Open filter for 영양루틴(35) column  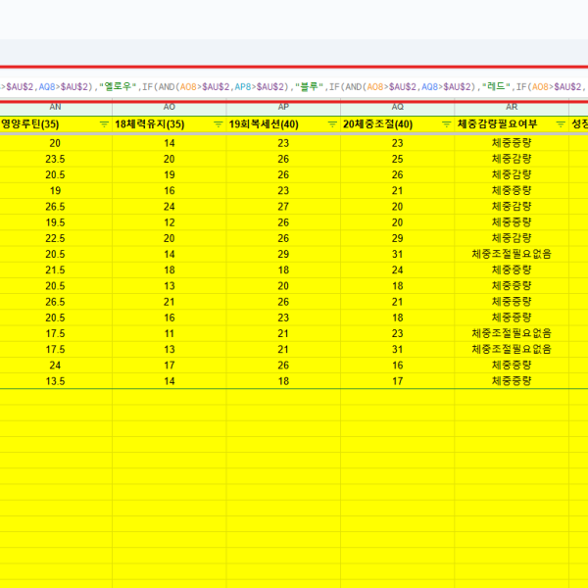tap(104, 124)
